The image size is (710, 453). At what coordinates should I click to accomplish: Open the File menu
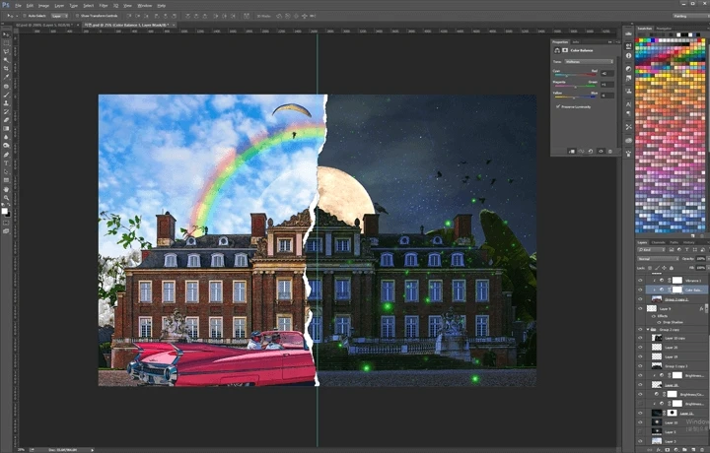[18, 6]
